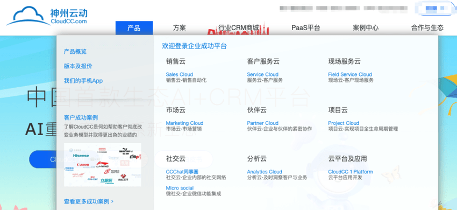
Task: Click the 销售云-销售自动化 description text
Action: [x=186, y=80]
